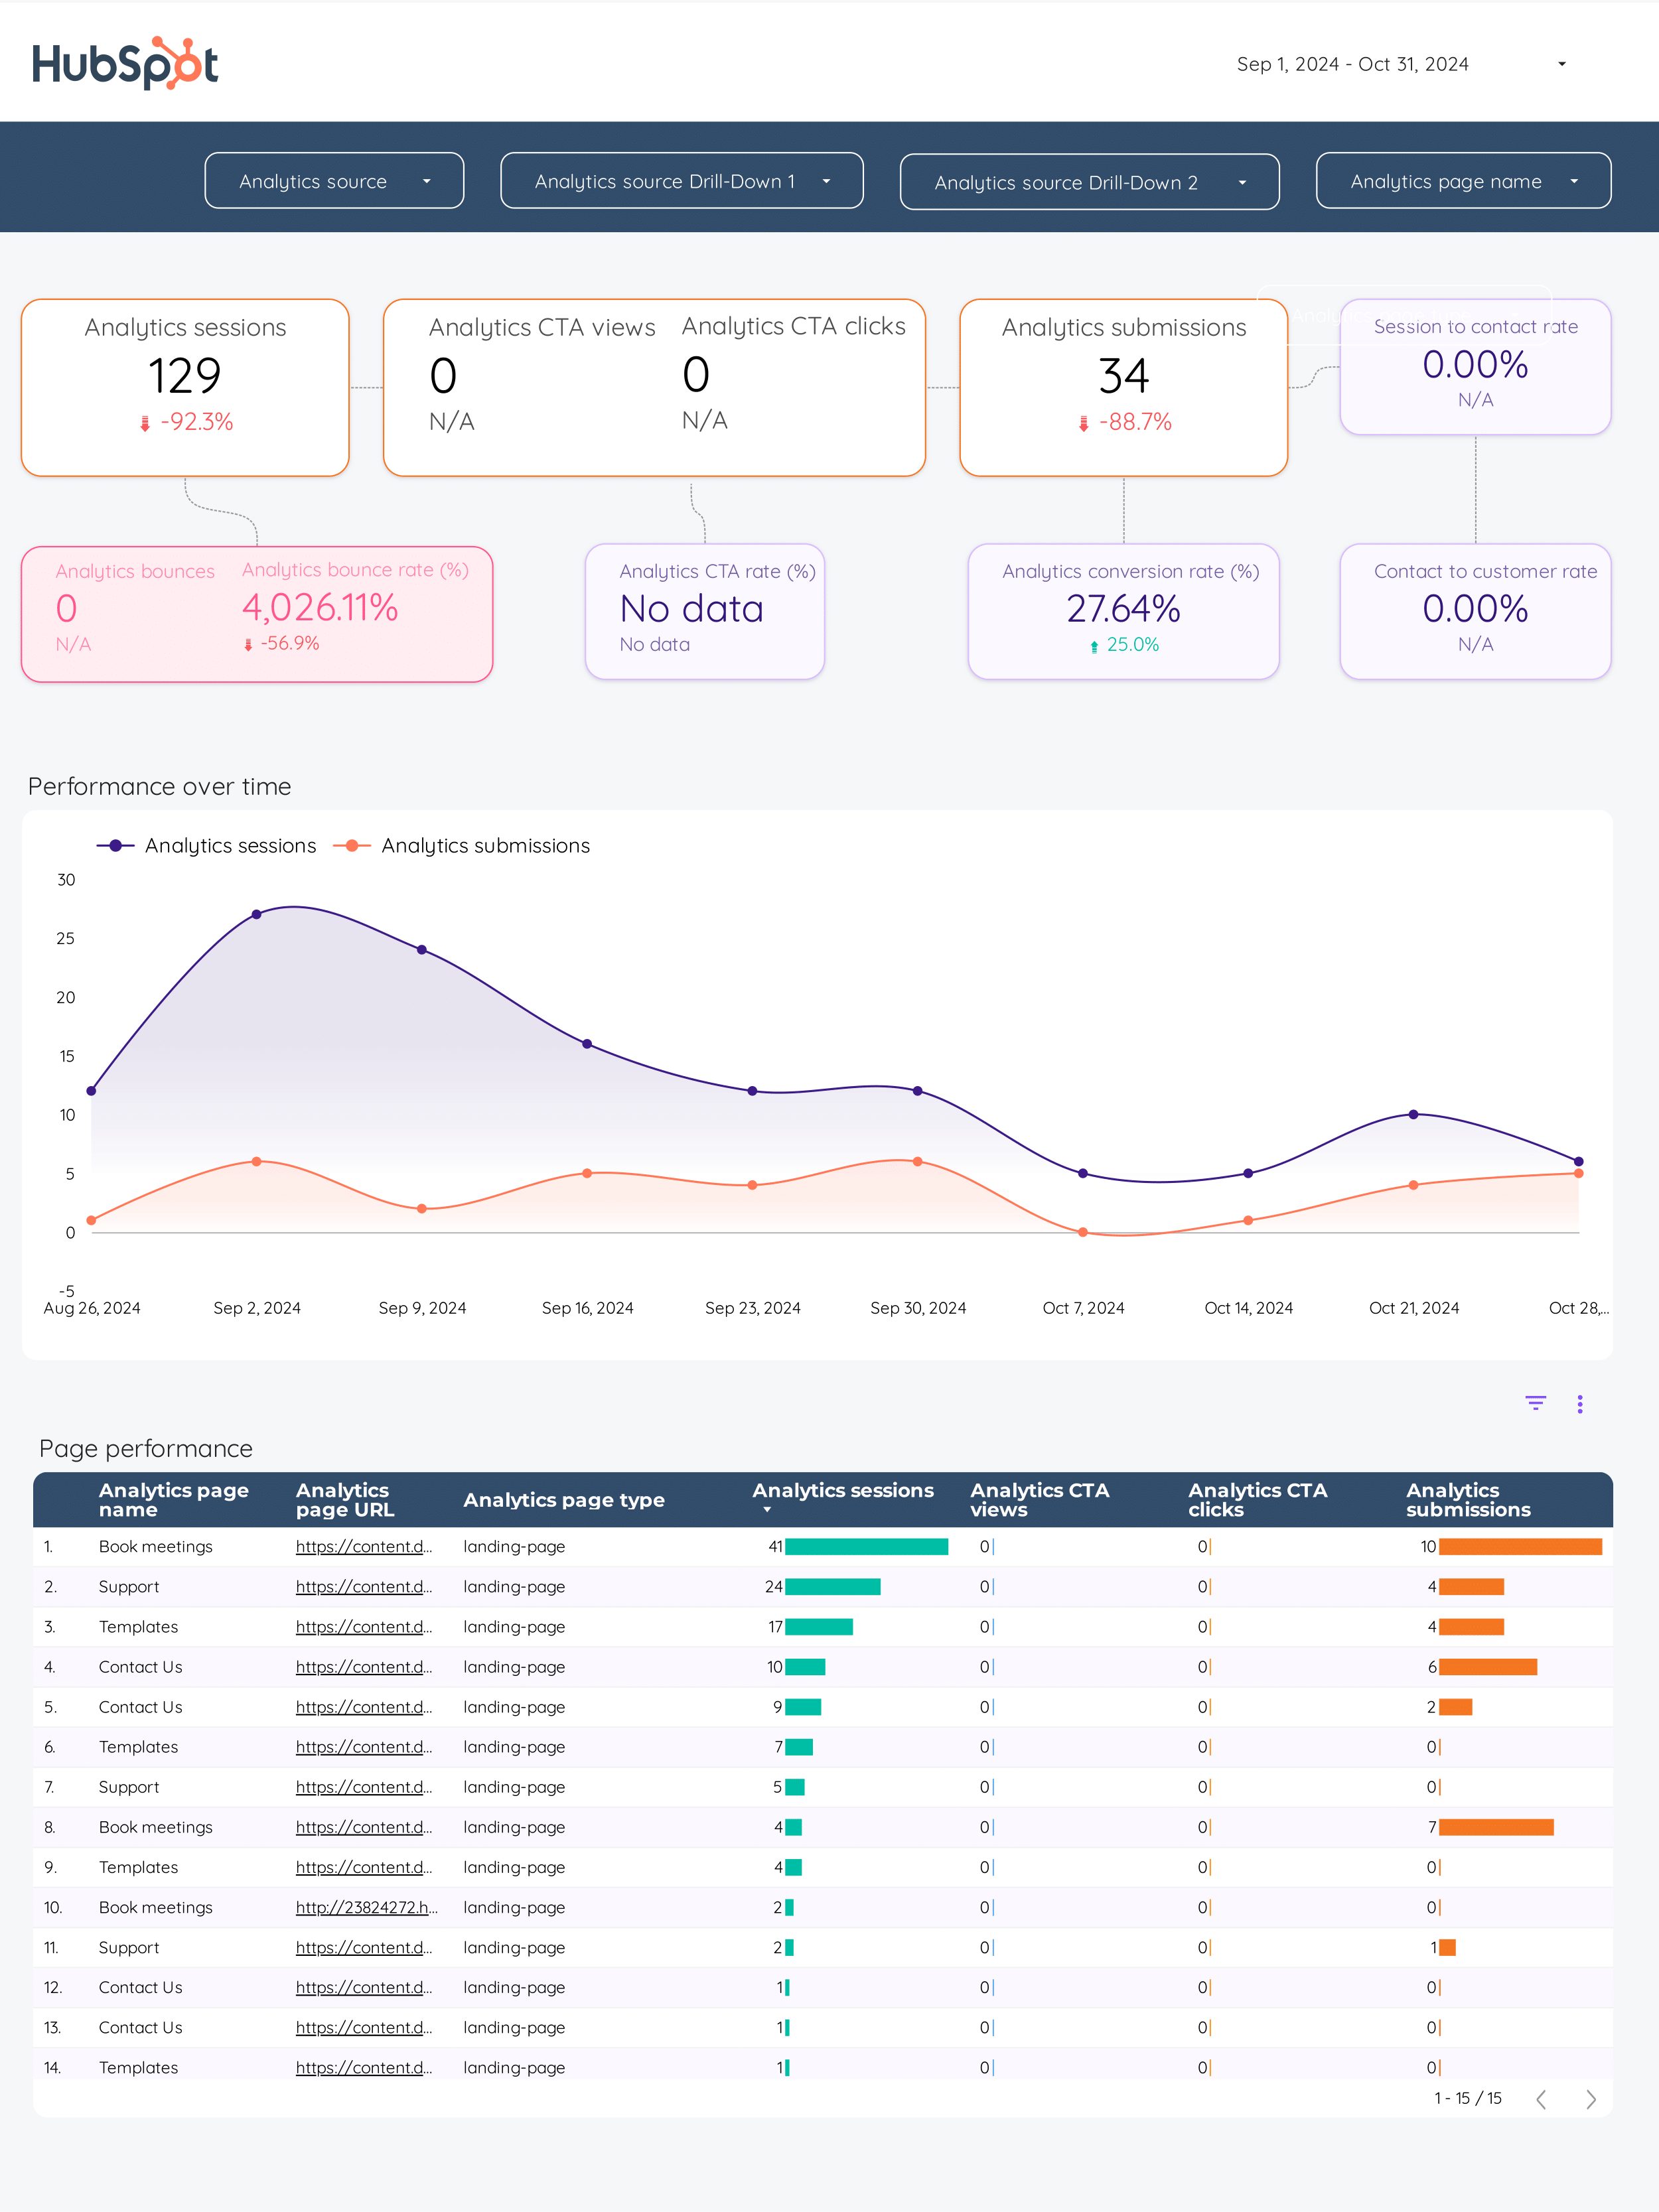Click the sessions data point at Sep 2
This screenshot has height=2212, width=1659.
pos(257,914)
